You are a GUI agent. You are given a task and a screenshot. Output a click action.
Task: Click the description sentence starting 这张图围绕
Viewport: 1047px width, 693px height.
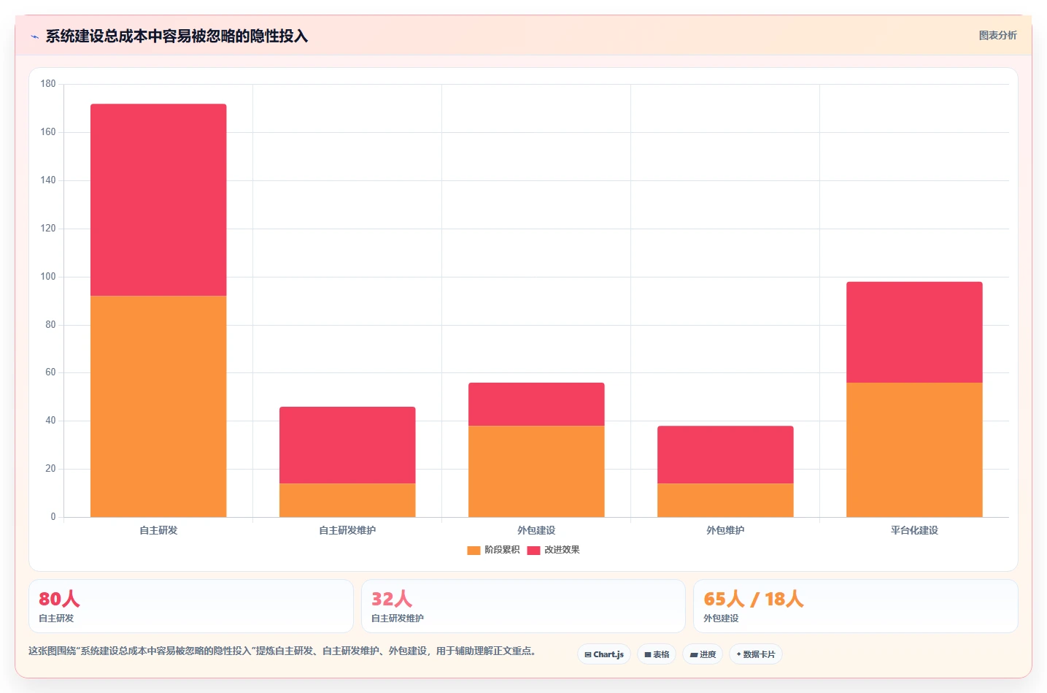coord(282,651)
